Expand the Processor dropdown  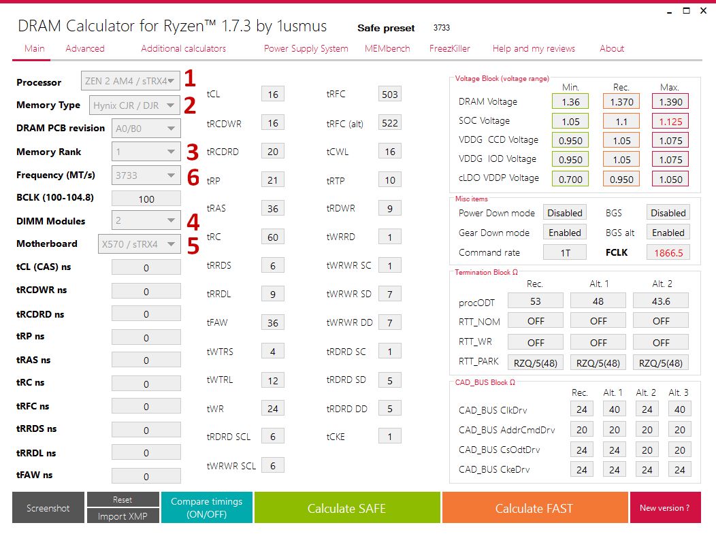point(131,81)
